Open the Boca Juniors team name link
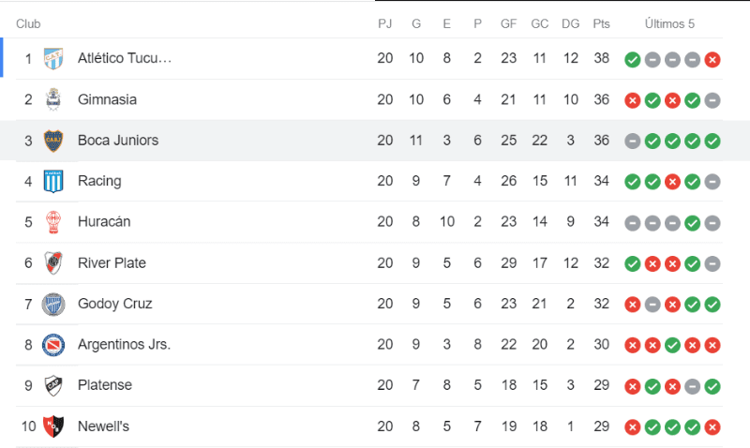750x448 pixels. (118, 141)
